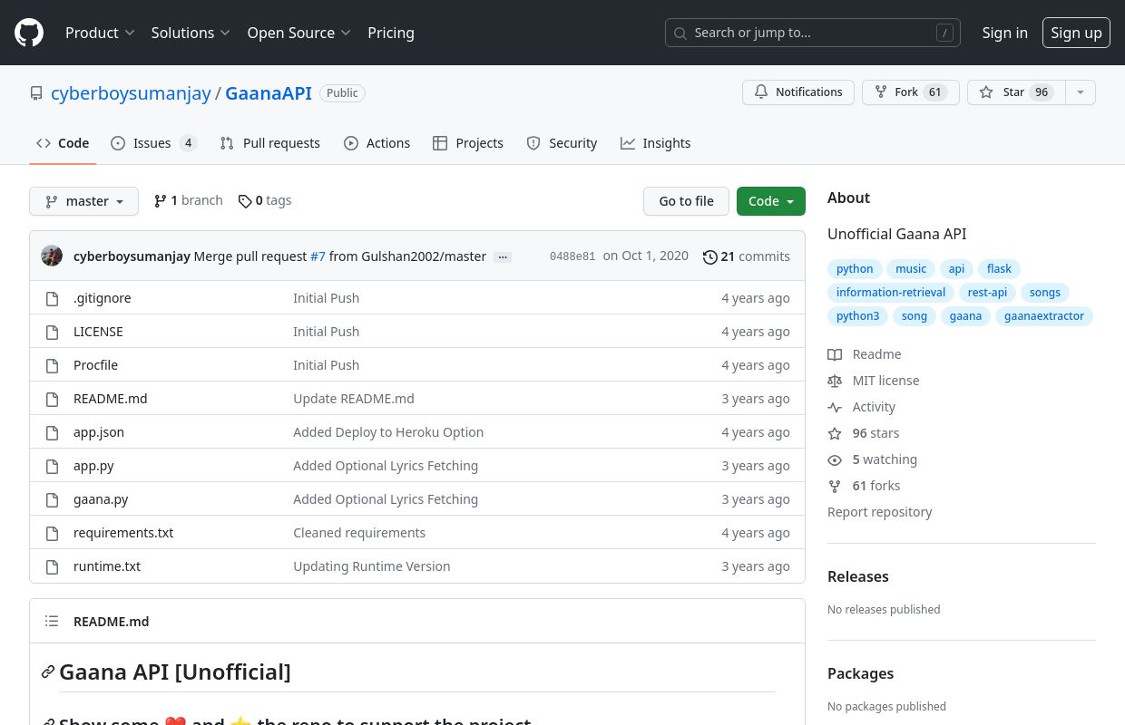Switch to the Security tab
The width and height of the screenshot is (1125, 725).
[x=562, y=143]
